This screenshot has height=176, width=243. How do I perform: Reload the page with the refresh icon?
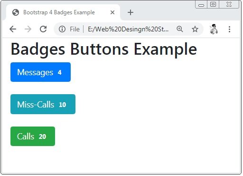tap(43, 29)
